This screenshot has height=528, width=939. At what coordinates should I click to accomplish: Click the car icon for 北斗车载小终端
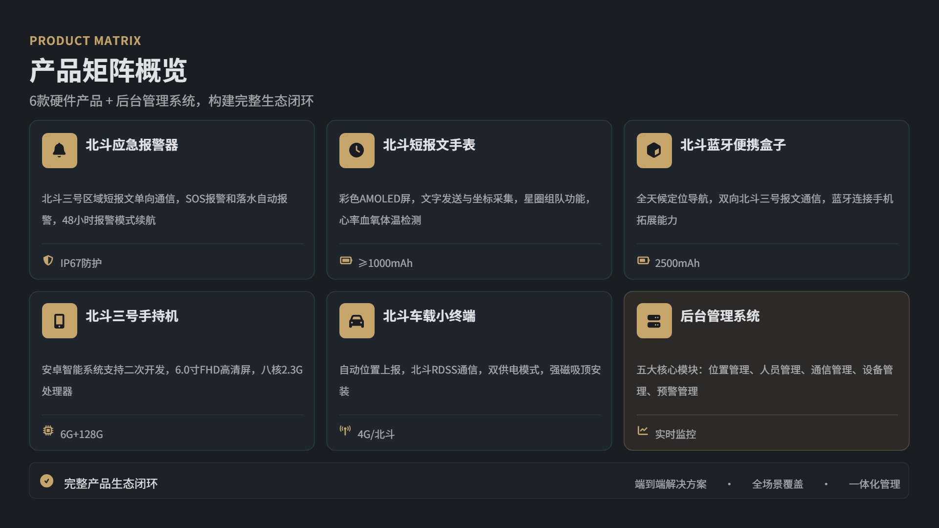pyautogui.click(x=357, y=321)
